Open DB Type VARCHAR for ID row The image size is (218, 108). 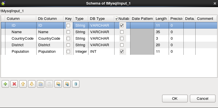pyautogui.click(x=101, y=26)
